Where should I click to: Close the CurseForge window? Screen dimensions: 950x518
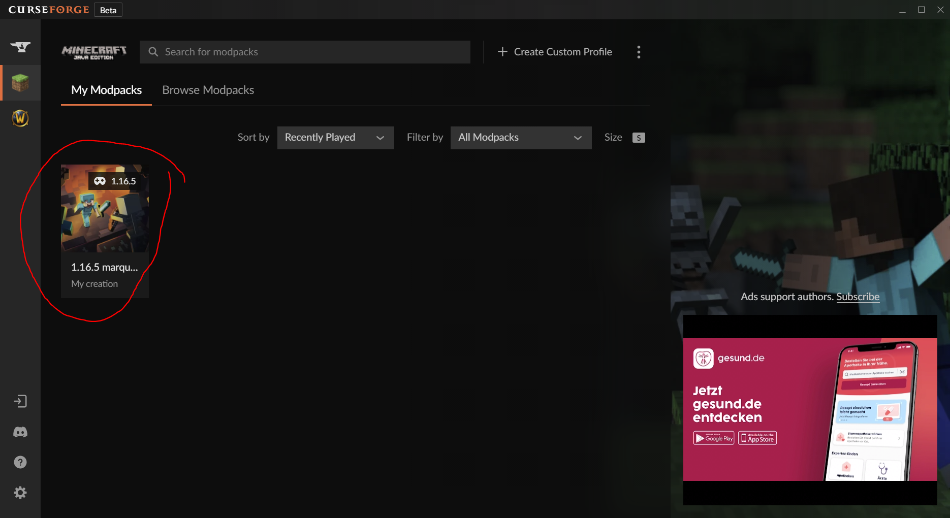click(940, 10)
